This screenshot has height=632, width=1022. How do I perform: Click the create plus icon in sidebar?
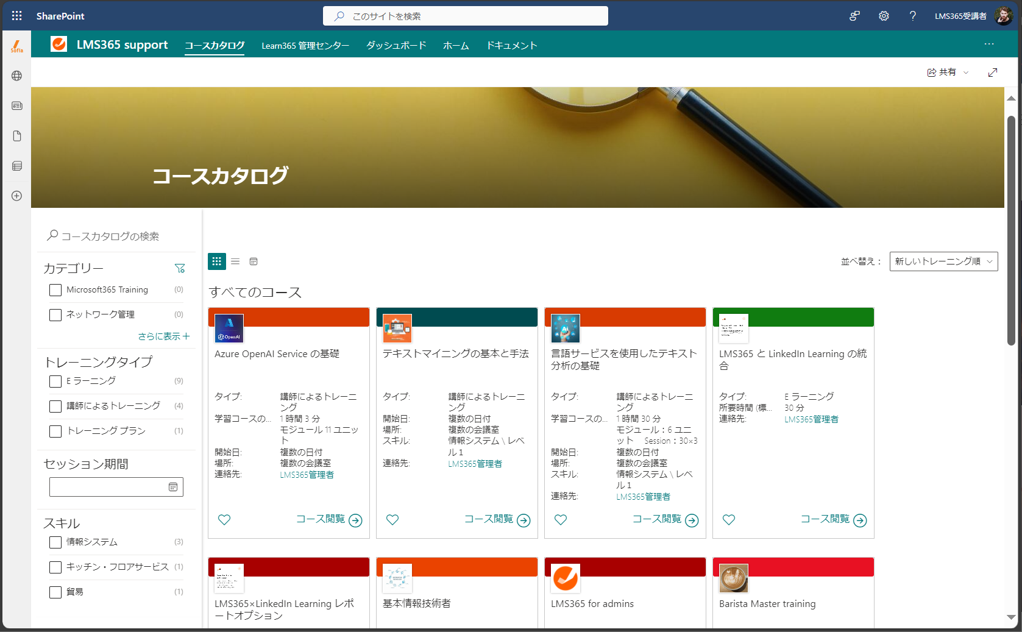[17, 196]
